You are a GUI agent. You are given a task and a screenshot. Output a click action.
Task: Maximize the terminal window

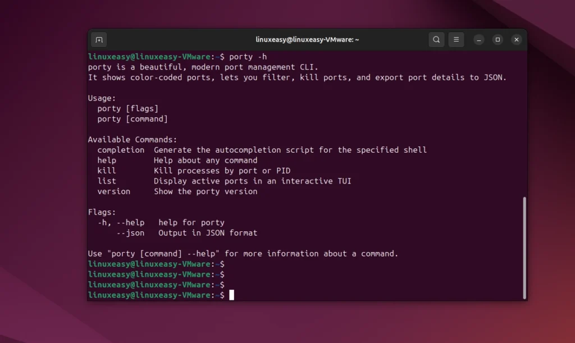click(498, 40)
